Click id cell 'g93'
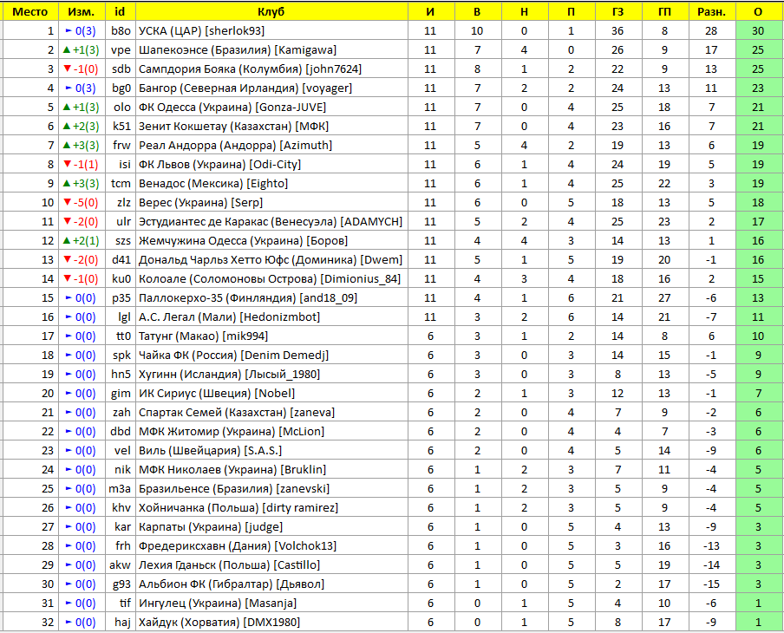Image resolution: width=784 pixels, height=633 pixels. coord(121,584)
